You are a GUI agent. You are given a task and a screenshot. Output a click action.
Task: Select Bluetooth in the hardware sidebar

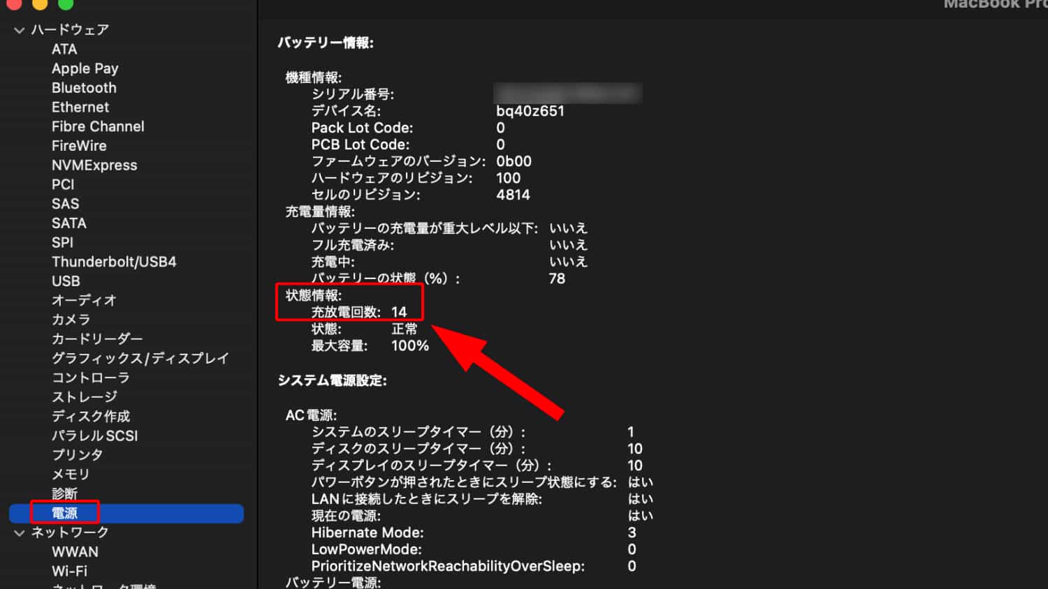[x=84, y=87]
